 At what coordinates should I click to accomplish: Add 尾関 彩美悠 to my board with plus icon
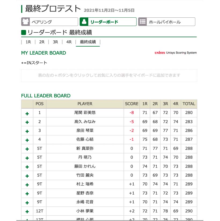[x=27, y=113]
